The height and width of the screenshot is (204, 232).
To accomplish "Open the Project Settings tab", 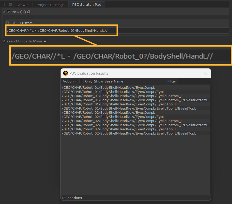I will click(50, 5).
